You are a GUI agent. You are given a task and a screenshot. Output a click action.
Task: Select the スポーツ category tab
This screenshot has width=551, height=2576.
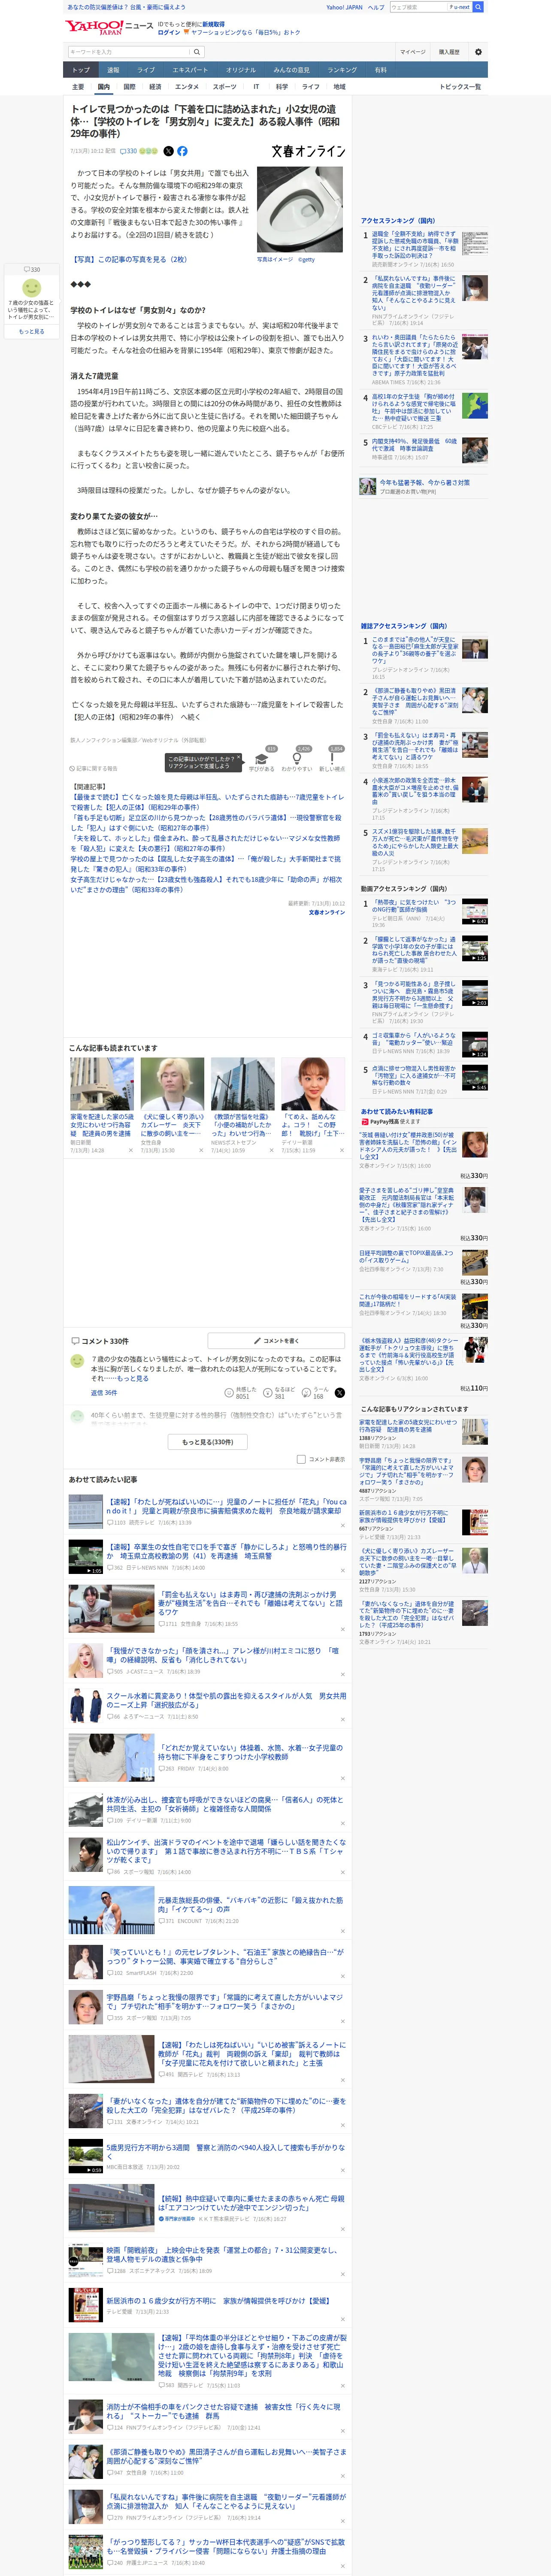225,87
